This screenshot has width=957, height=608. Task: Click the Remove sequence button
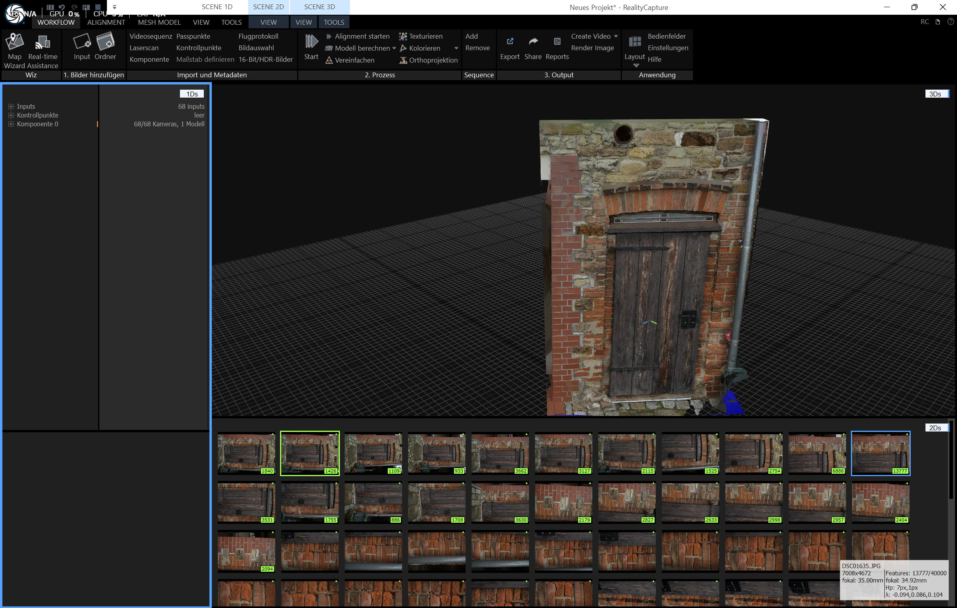click(478, 48)
